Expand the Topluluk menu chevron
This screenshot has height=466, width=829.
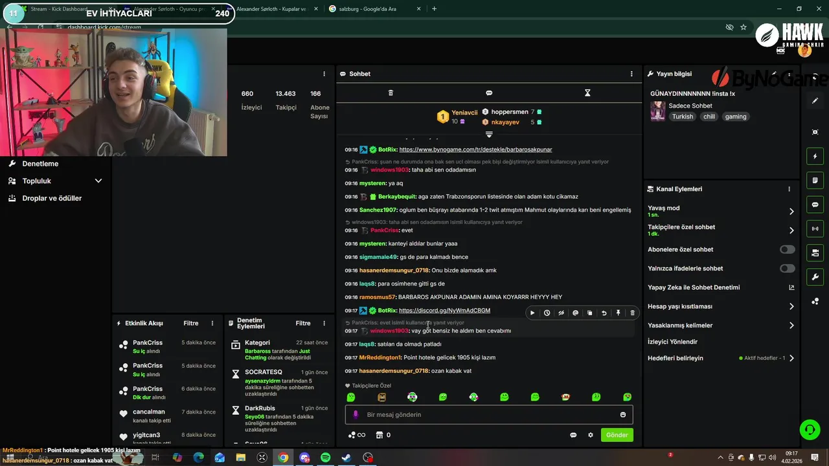click(98, 181)
